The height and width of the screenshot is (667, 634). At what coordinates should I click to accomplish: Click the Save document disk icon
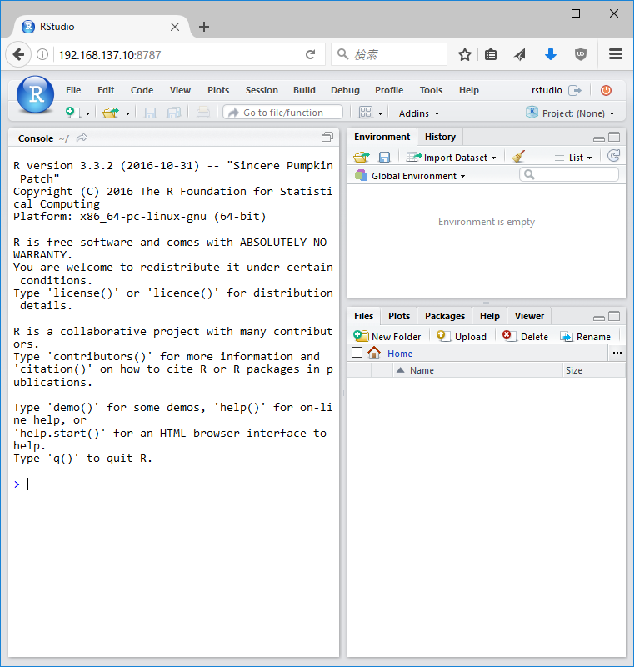151,113
